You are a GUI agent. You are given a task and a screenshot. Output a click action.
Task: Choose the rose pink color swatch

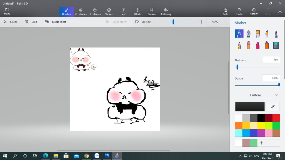269,133
